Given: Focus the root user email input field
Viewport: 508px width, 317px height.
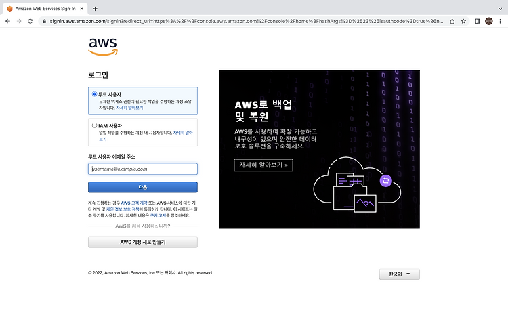Looking at the screenshot, I should click(143, 169).
